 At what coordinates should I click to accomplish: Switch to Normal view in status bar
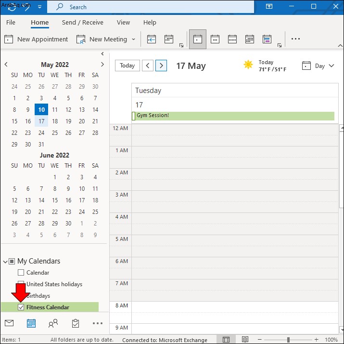(x=226, y=339)
